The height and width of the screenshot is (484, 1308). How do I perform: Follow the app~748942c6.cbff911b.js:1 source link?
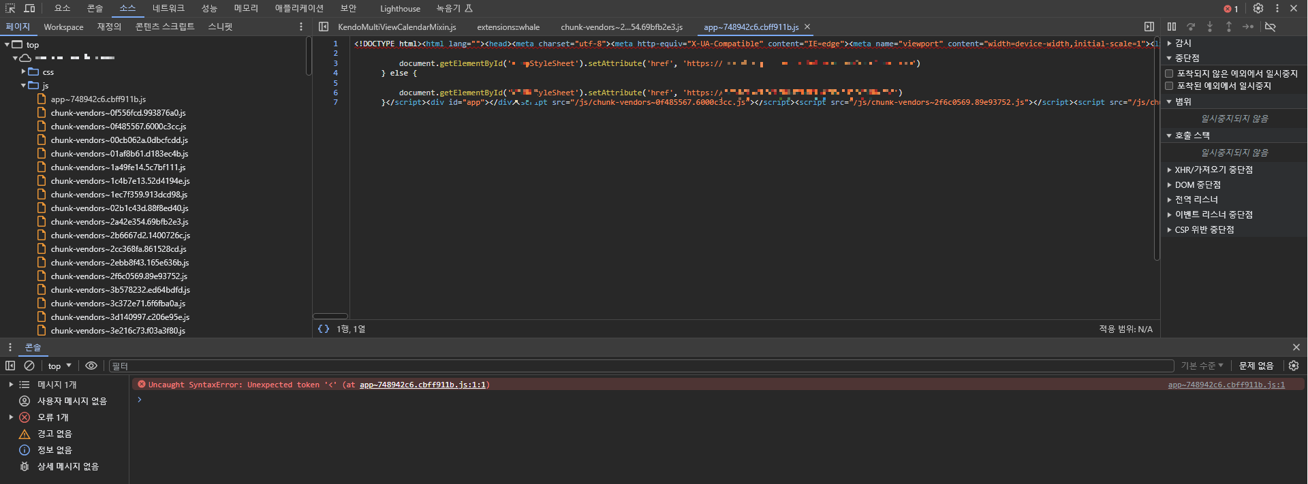pos(1226,385)
